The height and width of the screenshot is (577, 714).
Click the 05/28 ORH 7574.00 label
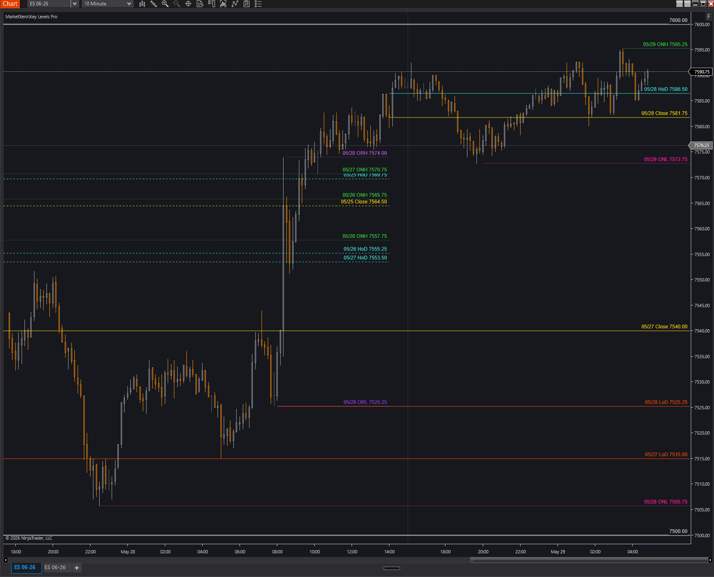tap(364, 153)
